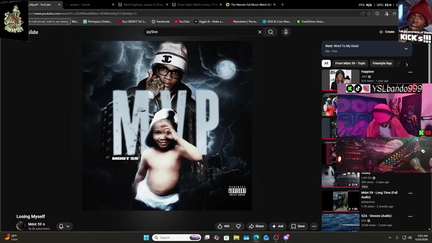This screenshot has height=243, width=432.
Task: Show hidden system tray icons chevron
Action: pos(390,238)
